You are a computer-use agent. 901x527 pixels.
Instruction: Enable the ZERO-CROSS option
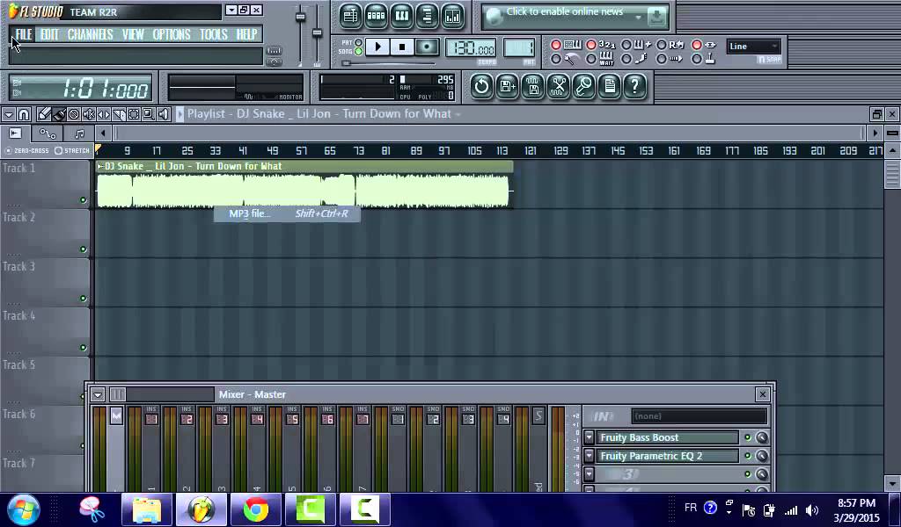(x=8, y=151)
